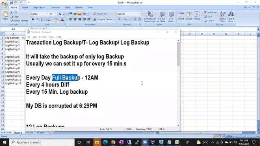Open Format as Table gallery

point(162,17)
